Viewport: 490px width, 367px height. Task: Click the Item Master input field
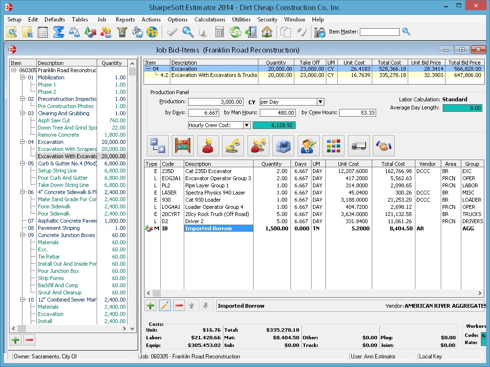[x=379, y=32]
